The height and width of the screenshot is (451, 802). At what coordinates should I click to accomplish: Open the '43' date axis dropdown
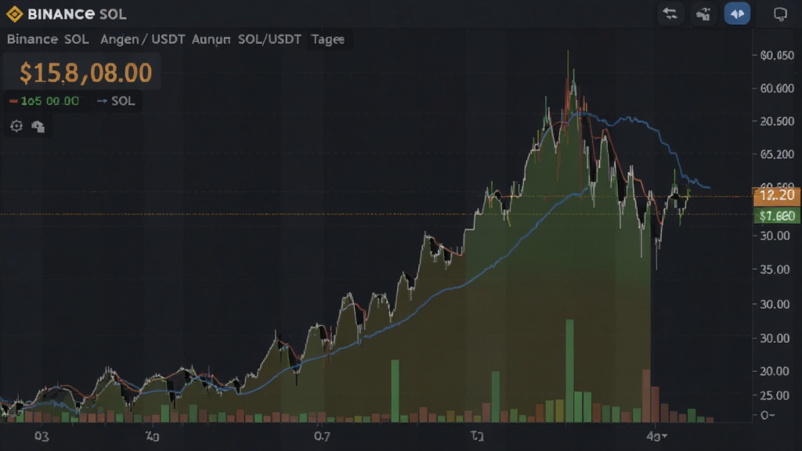[657, 436]
